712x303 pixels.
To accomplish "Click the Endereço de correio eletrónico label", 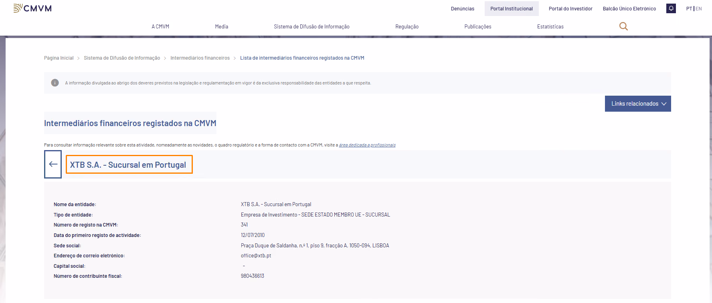I will point(89,256).
